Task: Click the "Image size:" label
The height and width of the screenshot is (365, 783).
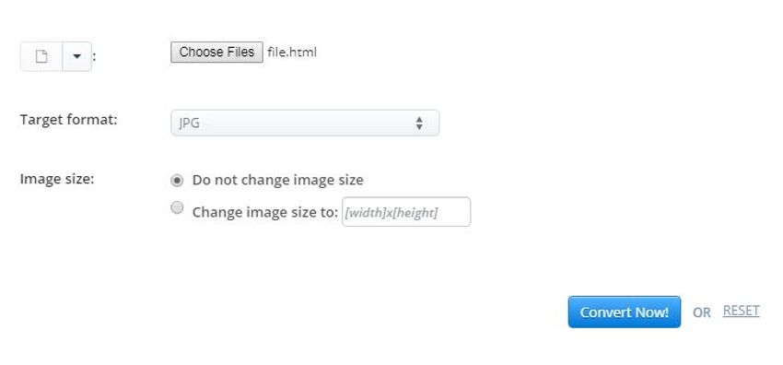Action: point(57,179)
